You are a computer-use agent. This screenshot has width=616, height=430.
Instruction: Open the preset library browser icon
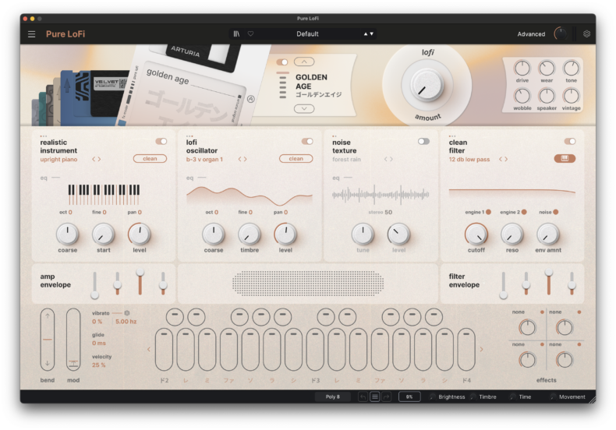click(237, 34)
